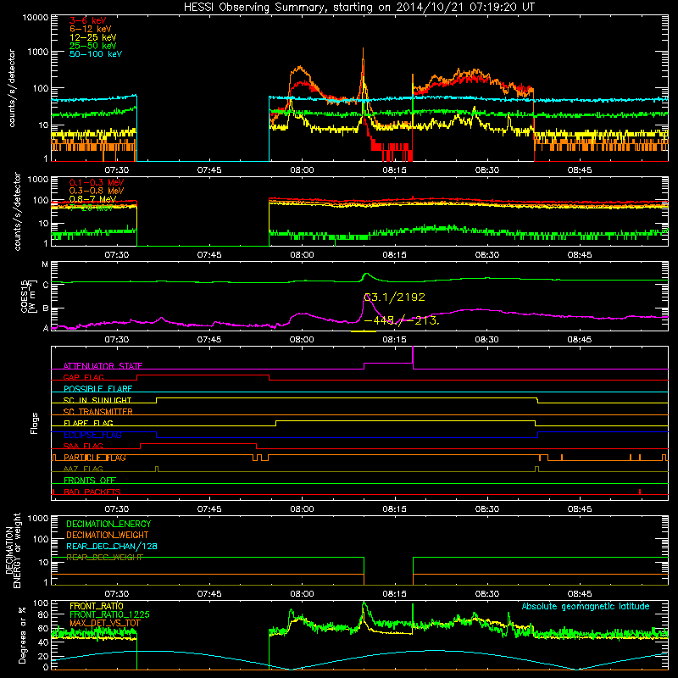Screen dimensions: 678x678
Task: Select the 3-6 keV legend label
Action: (x=87, y=20)
